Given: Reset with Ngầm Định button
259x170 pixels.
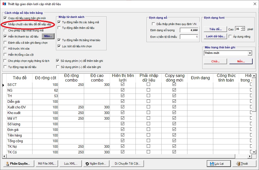Looking at the screenshot, I should pos(96,164).
